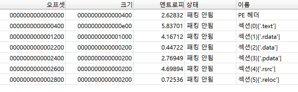Sort by the 엔트로피 column header
This screenshot has width=298, height=92.
[x=159, y=5]
